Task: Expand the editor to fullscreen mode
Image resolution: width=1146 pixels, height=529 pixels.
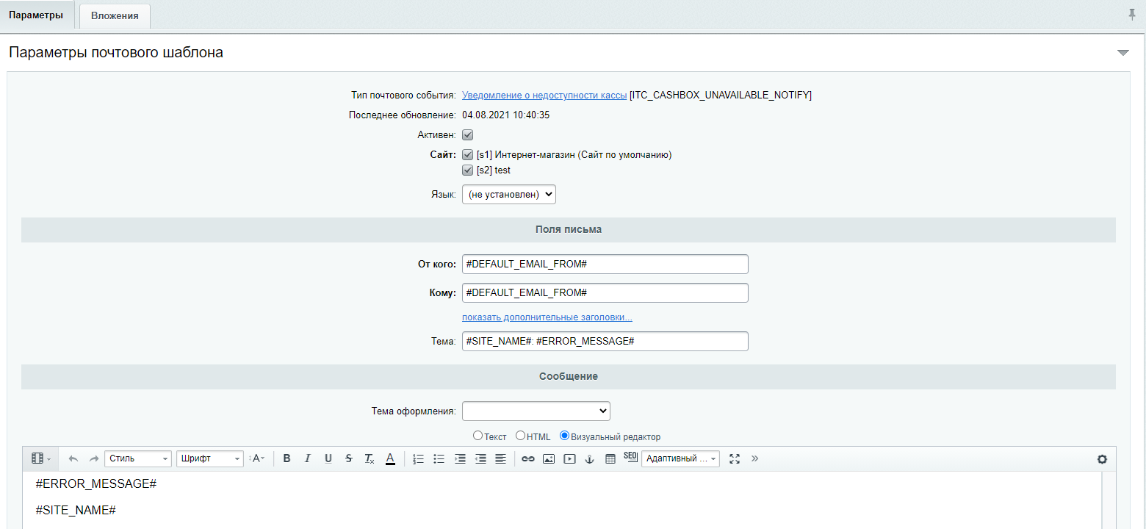Action: tap(734, 458)
